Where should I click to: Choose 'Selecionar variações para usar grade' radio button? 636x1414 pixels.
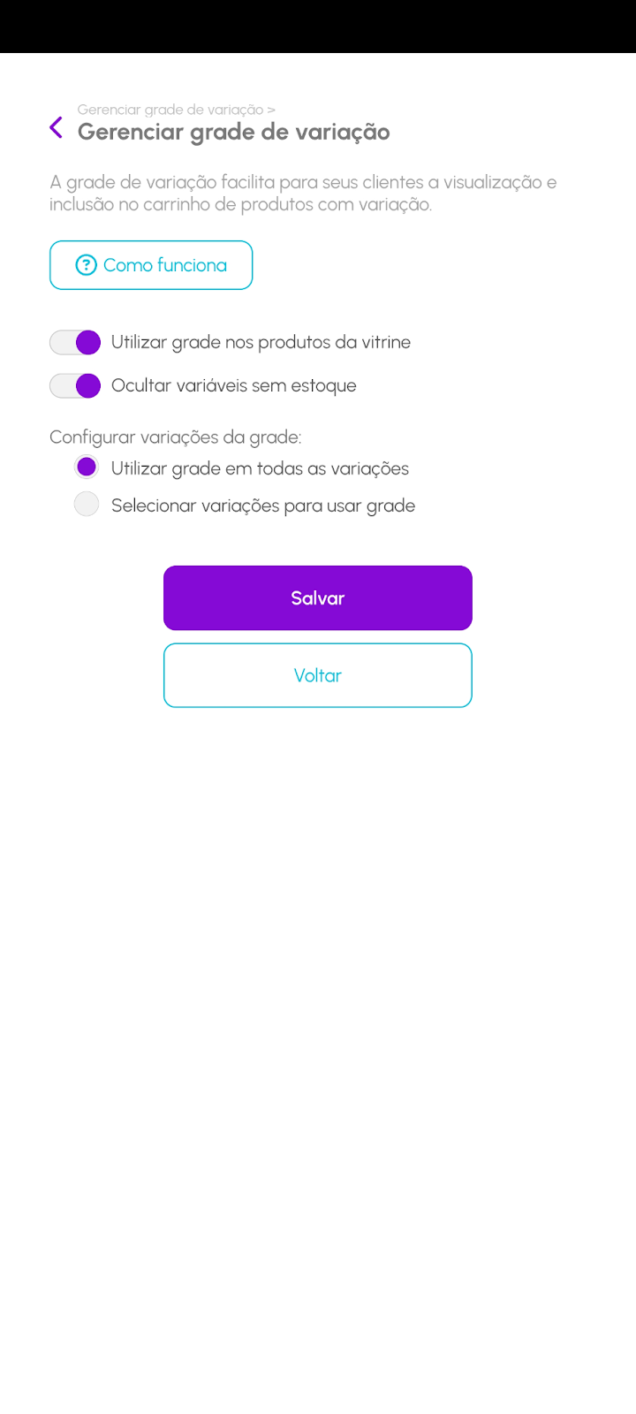click(x=87, y=505)
